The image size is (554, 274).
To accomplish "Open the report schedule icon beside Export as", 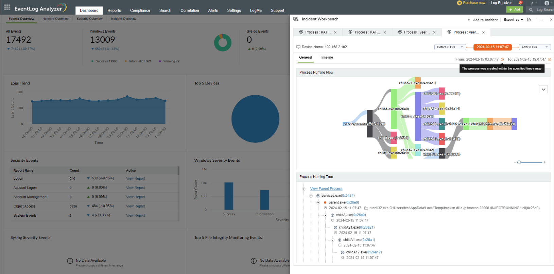I will (x=529, y=20).
